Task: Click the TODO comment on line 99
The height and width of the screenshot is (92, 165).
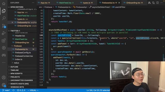Action: point(89,33)
